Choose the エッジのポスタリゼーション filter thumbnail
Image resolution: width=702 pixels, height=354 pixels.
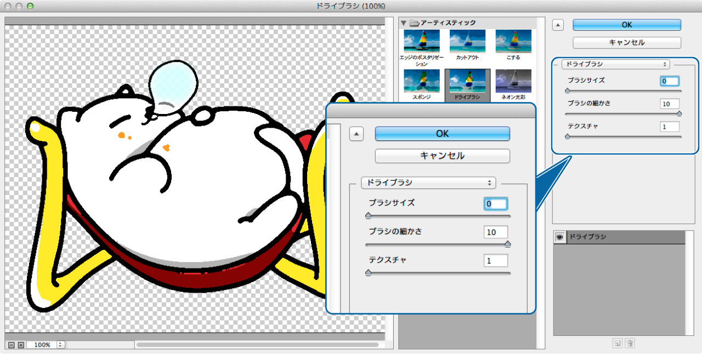click(421, 42)
